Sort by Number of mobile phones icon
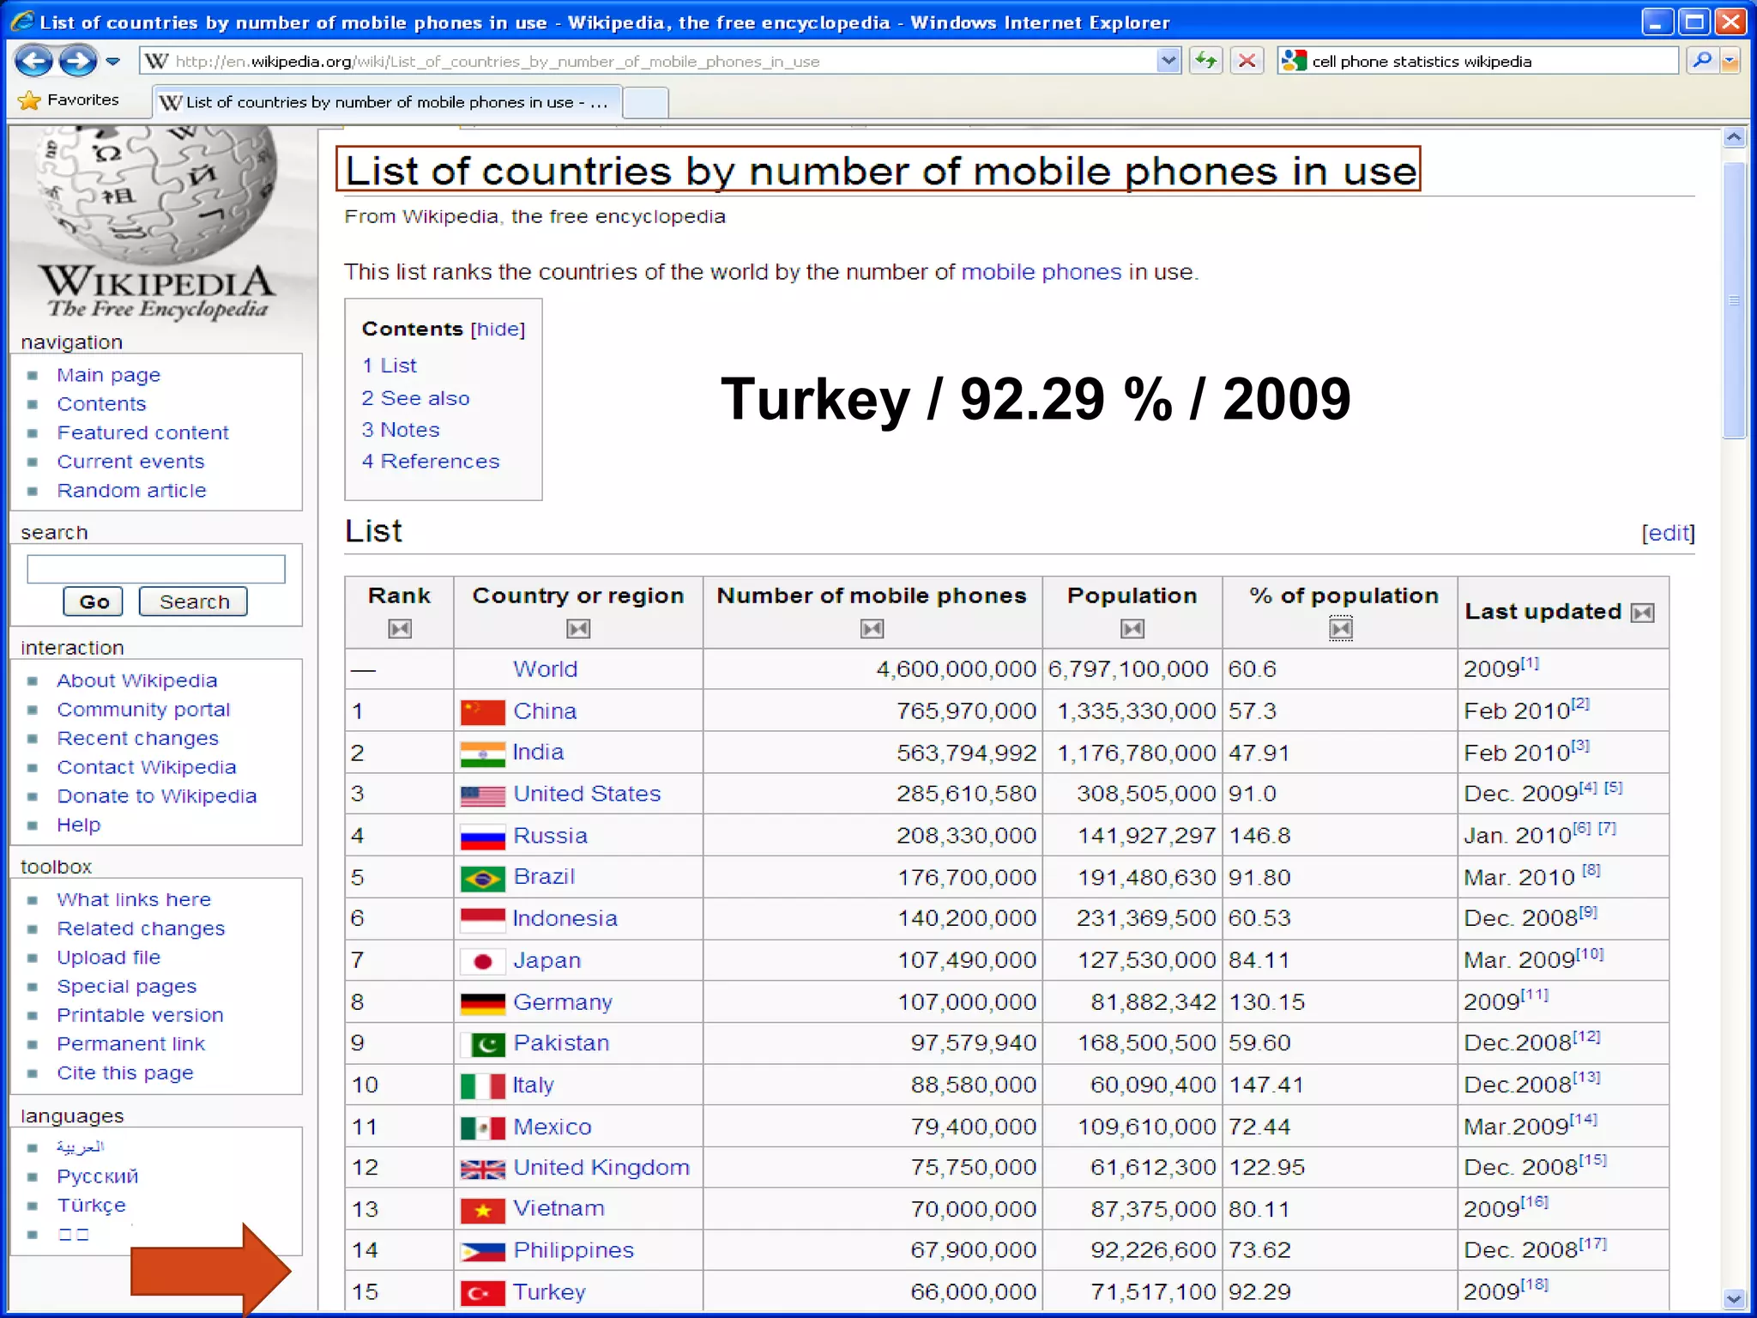Viewport: 1757px width, 1318px height. [872, 629]
